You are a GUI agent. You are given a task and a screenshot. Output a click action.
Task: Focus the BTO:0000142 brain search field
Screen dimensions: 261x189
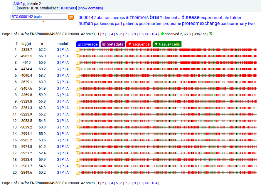(x=39, y=17)
